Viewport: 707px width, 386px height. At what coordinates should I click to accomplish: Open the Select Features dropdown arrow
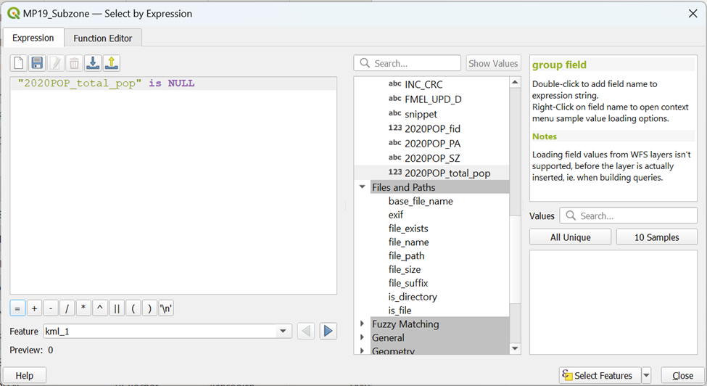click(646, 376)
